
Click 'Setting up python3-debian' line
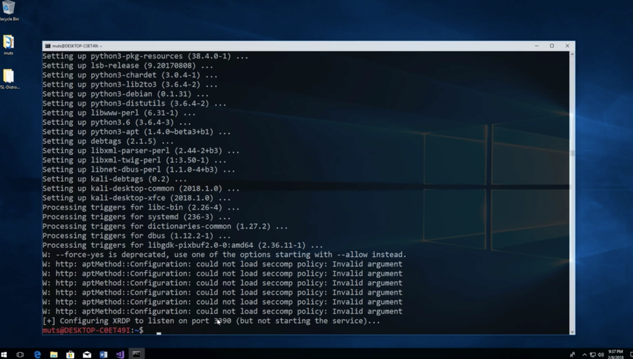[126, 94]
